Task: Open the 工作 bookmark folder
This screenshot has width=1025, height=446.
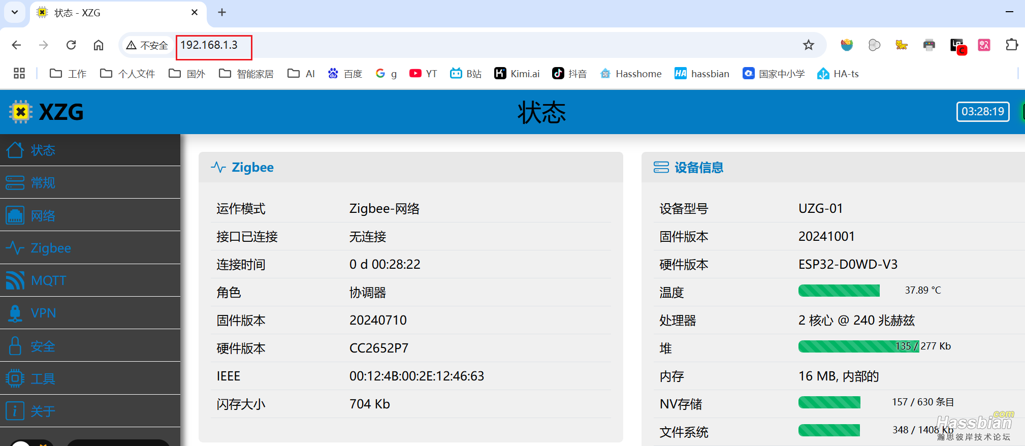Action: coord(68,74)
